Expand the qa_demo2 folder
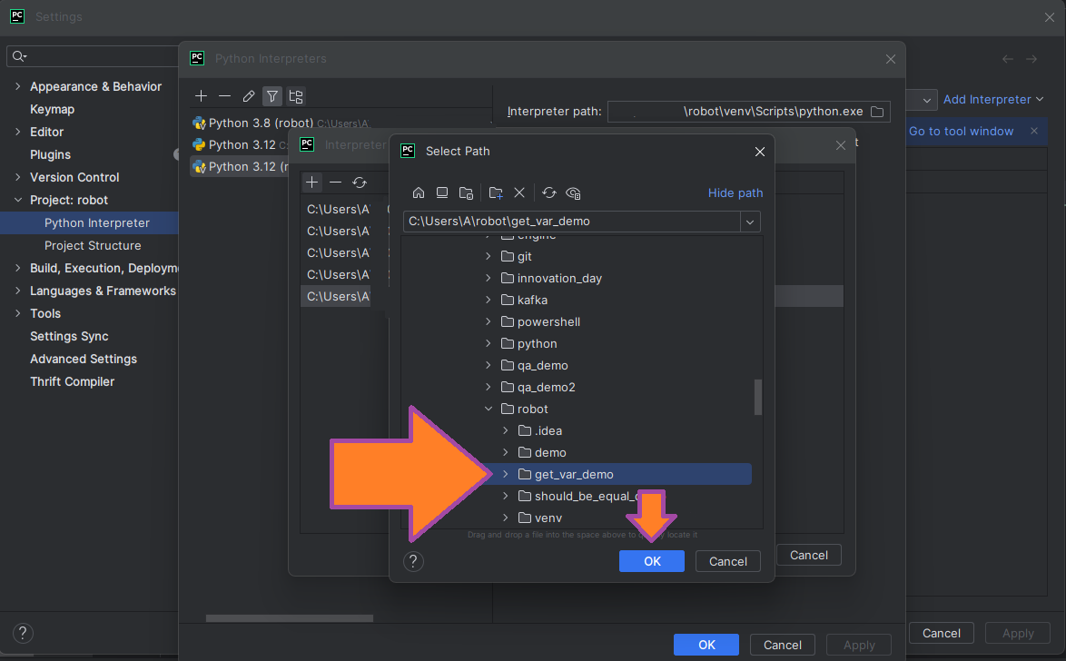Image resolution: width=1066 pixels, height=661 pixels. (x=489, y=387)
